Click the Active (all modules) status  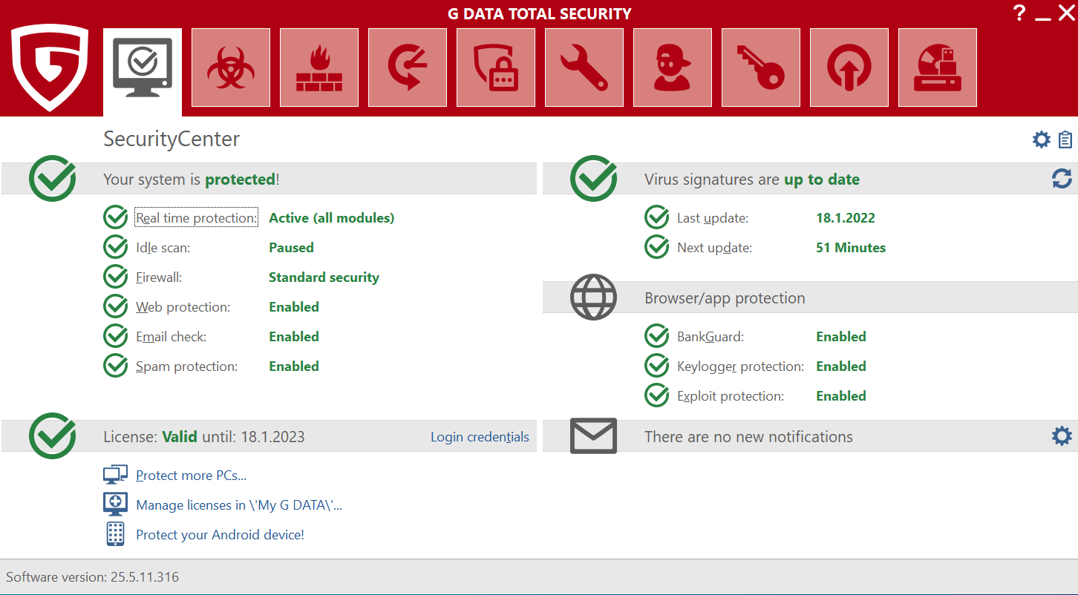tap(332, 218)
